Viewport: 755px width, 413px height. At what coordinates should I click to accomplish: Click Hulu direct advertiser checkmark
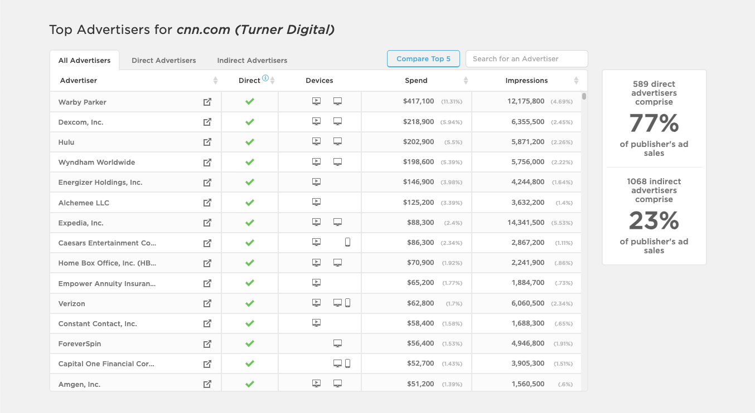tap(250, 142)
